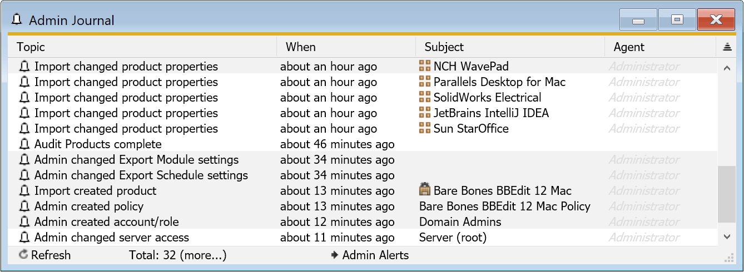Click the bell icon in the title bar

click(17, 20)
